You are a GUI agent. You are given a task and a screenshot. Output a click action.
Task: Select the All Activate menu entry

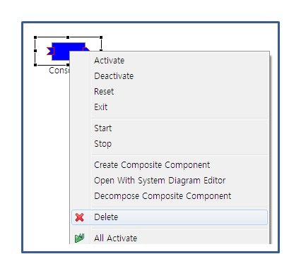170,238
